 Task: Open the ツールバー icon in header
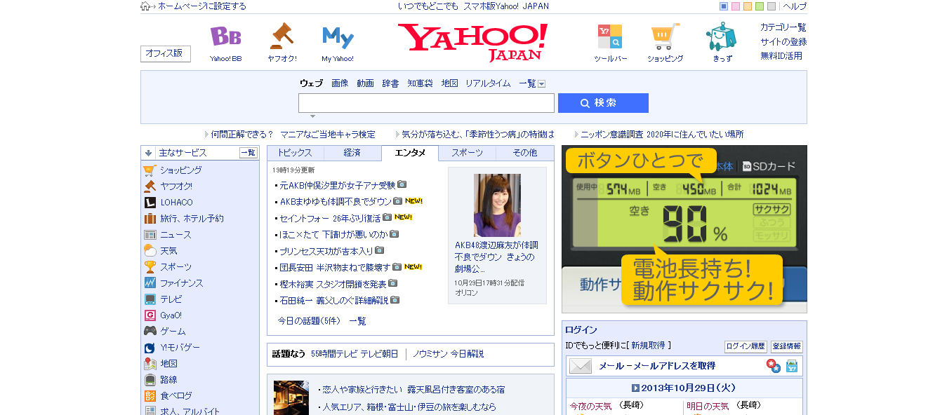click(610, 36)
